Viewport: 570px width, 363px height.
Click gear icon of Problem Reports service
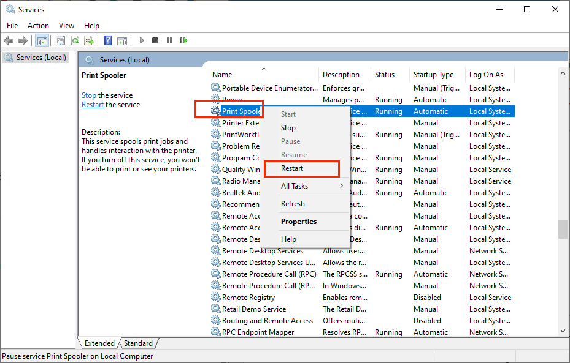[x=216, y=146]
